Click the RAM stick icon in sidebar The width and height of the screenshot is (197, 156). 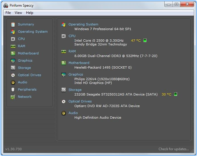(13, 46)
